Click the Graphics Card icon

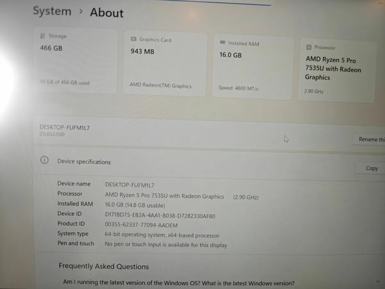[x=133, y=39]
